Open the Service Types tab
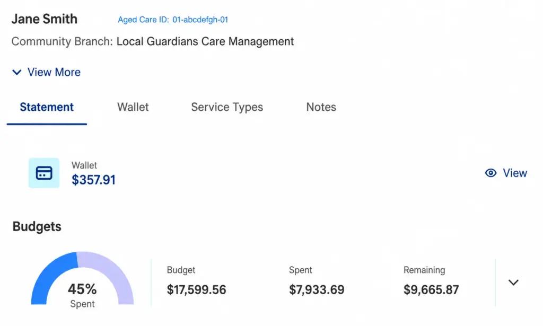Viewport: 543px width, 326px height. point(227,107)
